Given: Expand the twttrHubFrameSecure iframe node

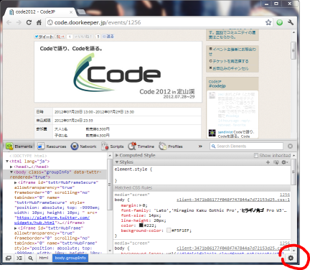Looking at the screenshot, I should [16, 182].
